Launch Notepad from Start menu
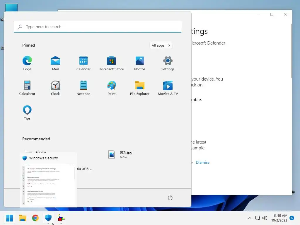300x225 pixels. 83,88
